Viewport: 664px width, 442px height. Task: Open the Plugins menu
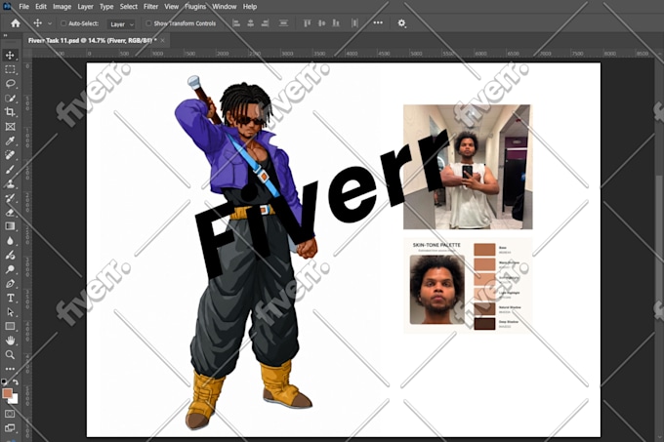coord(195,7)
